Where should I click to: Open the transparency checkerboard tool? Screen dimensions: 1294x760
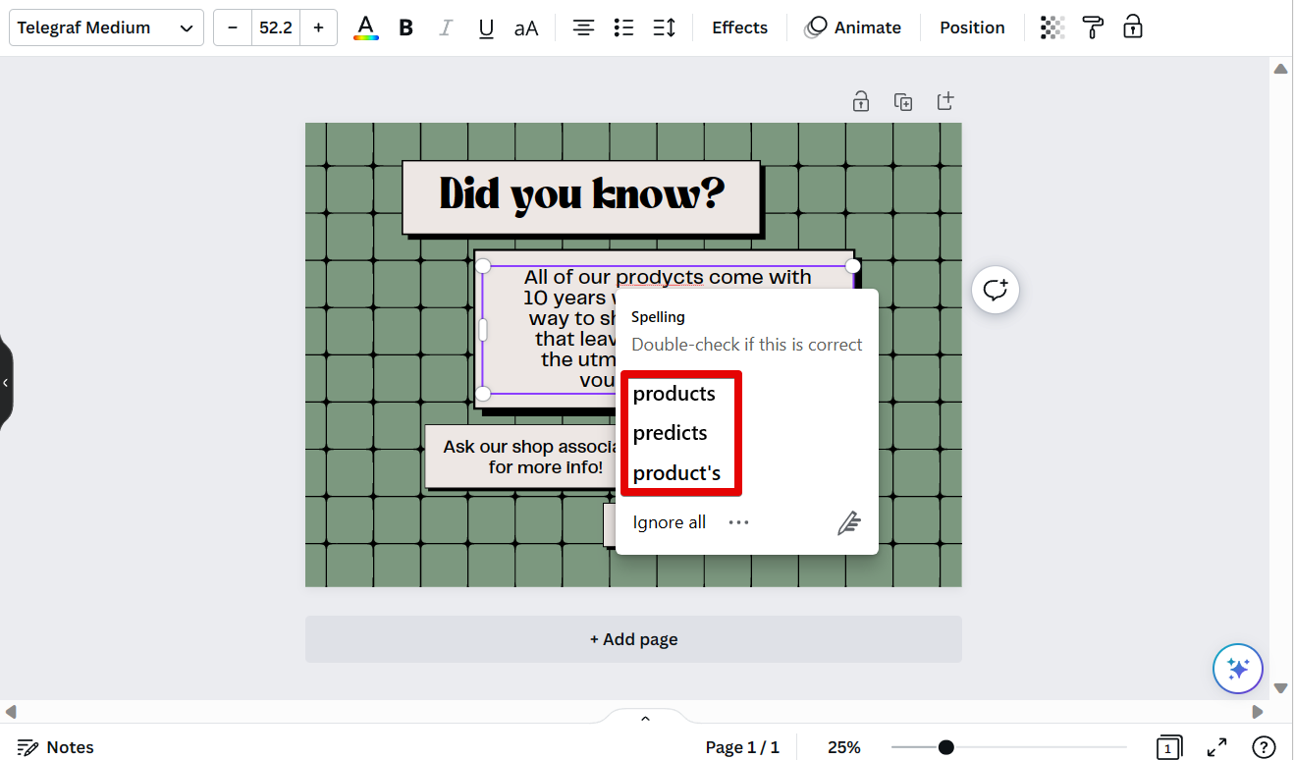click(x=1052, y=27)
